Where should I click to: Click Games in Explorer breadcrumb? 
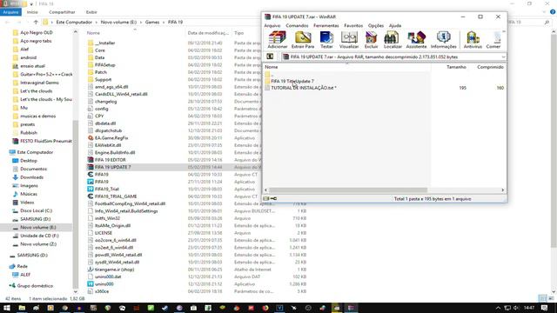click(152, 22)
